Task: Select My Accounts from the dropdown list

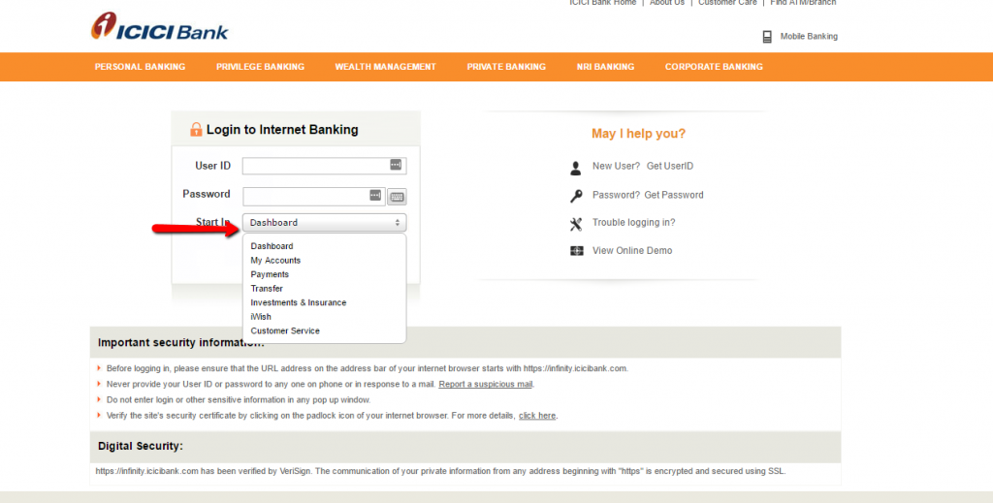Action: [x=275, y=260]
